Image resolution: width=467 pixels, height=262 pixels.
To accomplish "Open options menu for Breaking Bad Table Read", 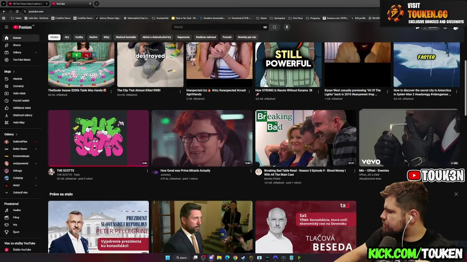I will click(x=355, y=171).
